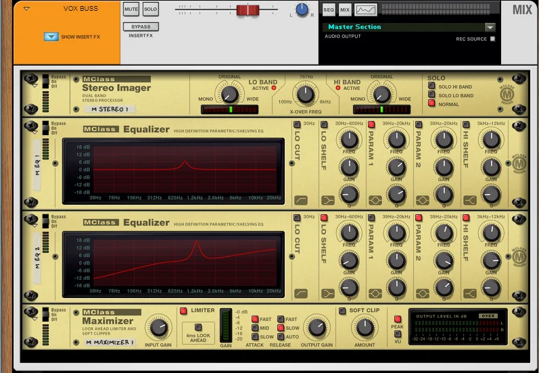Viewport: 539px width, 373px height.
Task: Click the VOX BUSS level fader handle
Action: [248, 9]
